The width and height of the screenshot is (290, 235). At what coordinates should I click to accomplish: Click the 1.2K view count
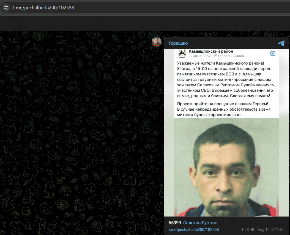pos(245,229)
